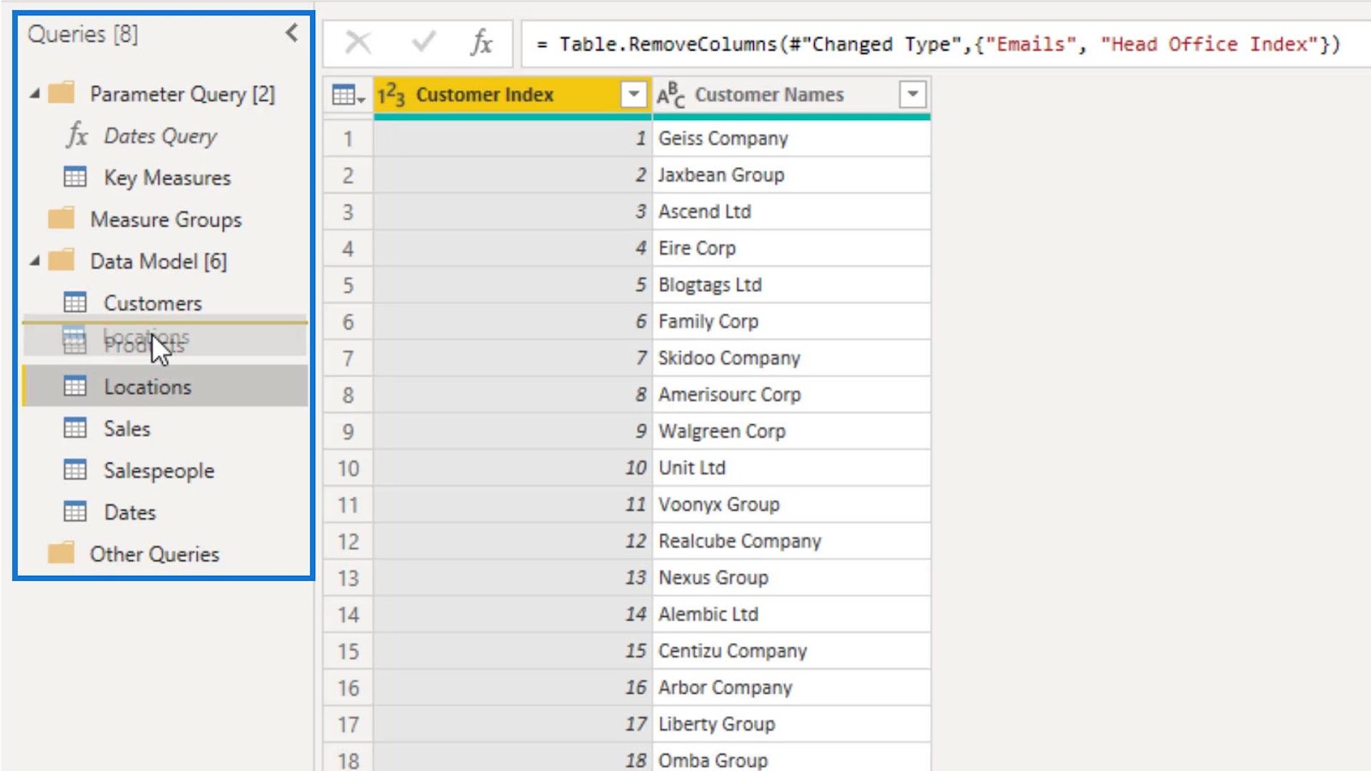Confirm the formula with checkmark icon

(x=423, y=42)
